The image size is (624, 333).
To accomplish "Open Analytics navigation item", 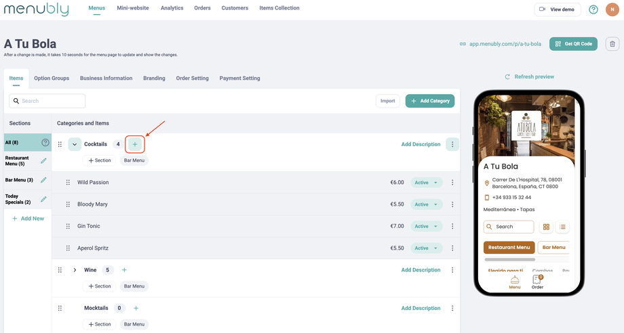I will (172, 8).
